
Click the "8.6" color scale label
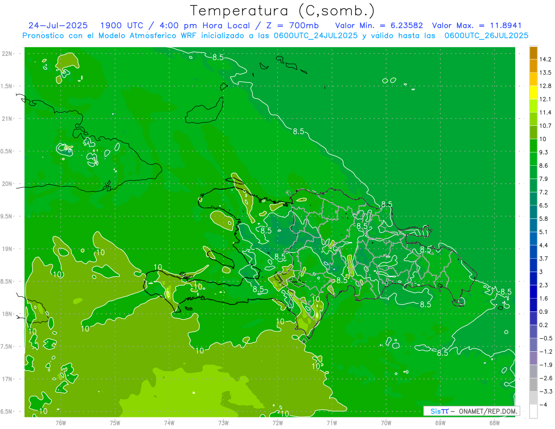pos(544,166)
